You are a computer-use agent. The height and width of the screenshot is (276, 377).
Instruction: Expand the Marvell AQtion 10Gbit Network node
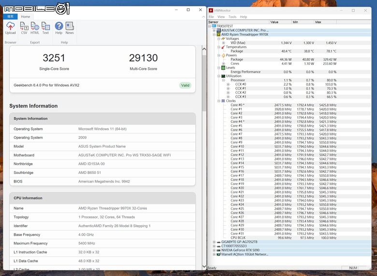click(x=214, y=254)
